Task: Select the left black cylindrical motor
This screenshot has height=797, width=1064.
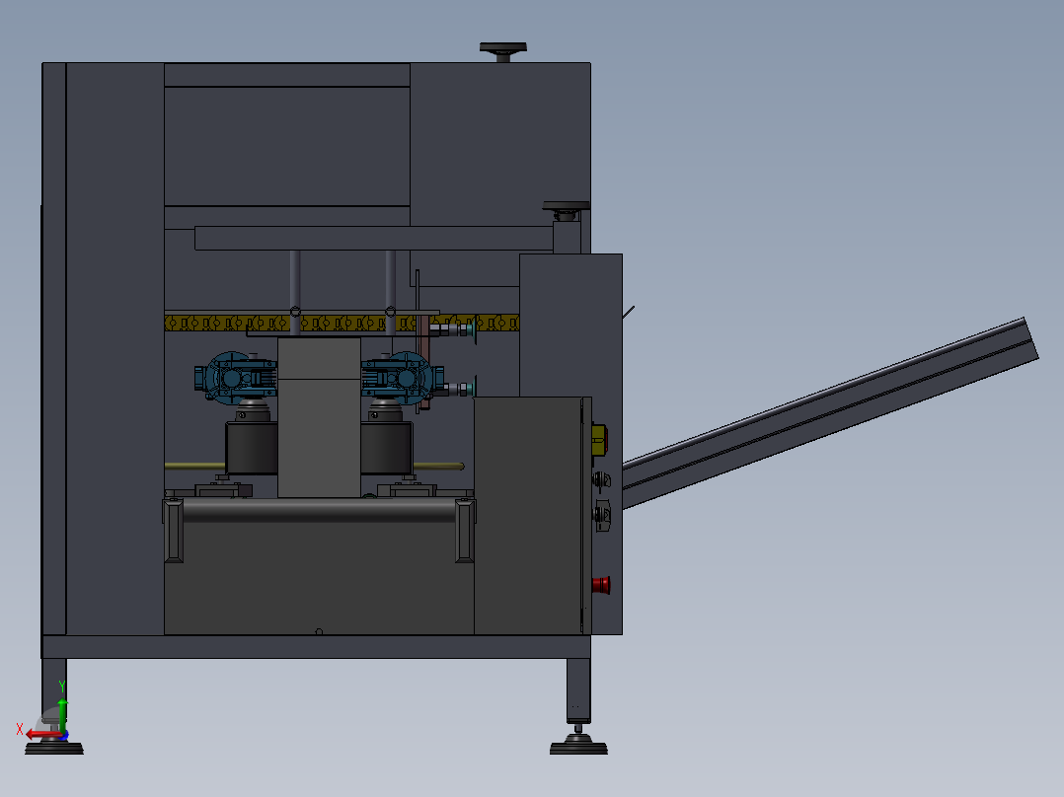Action: pos(252,448)
